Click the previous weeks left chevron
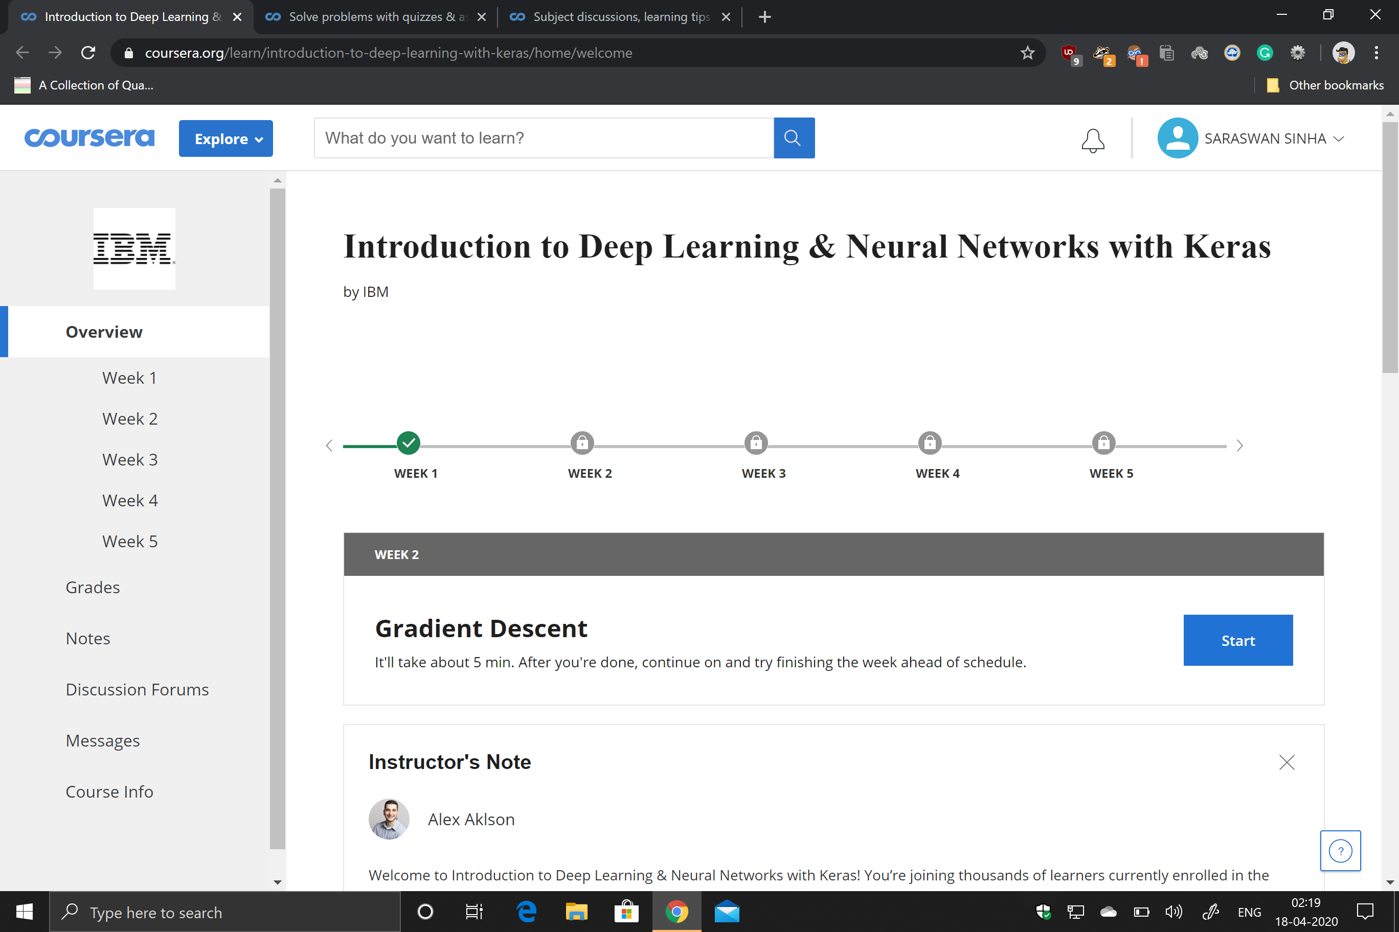The height and width of the screenshot is (932, 1399). pos(329,445)
